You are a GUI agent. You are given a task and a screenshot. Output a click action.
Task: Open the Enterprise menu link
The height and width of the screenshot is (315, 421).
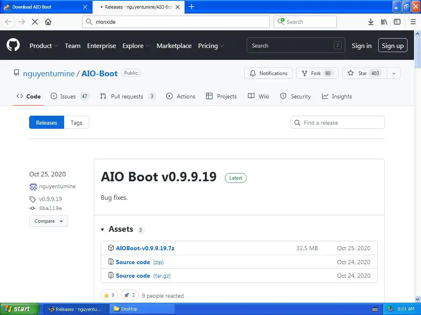tap(102, 46)
